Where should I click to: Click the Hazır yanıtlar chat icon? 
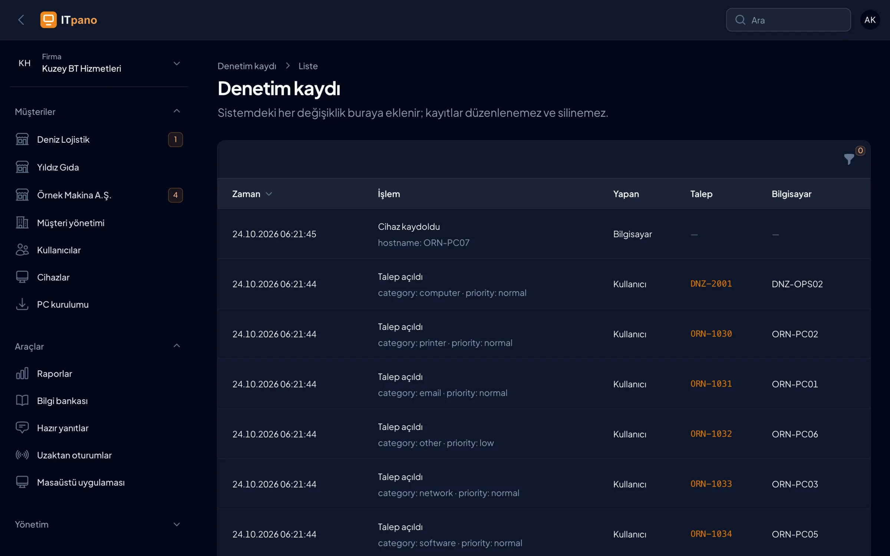tap(22, 428)
